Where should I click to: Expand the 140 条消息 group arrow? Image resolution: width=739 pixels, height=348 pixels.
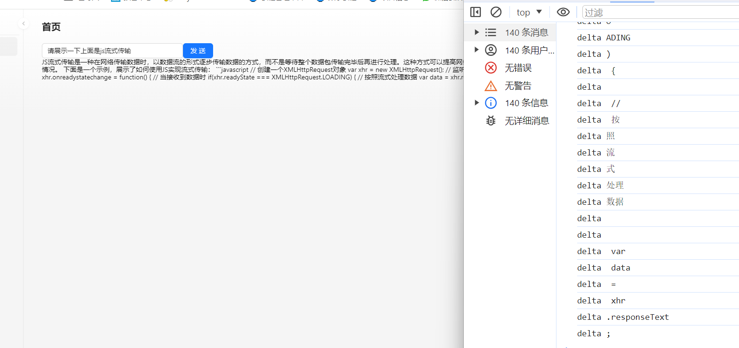click(477, 32)
